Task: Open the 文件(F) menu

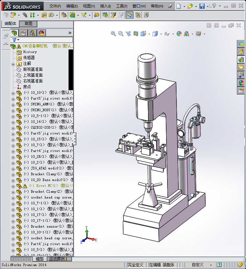Action: point(55,6)
